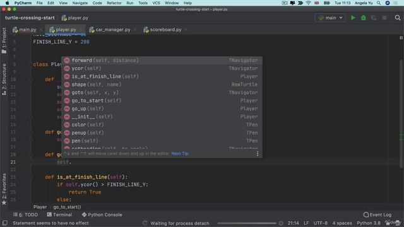Run the main configuration with green play button
Viewport: 404px width, 227px height.
[353, 18]
